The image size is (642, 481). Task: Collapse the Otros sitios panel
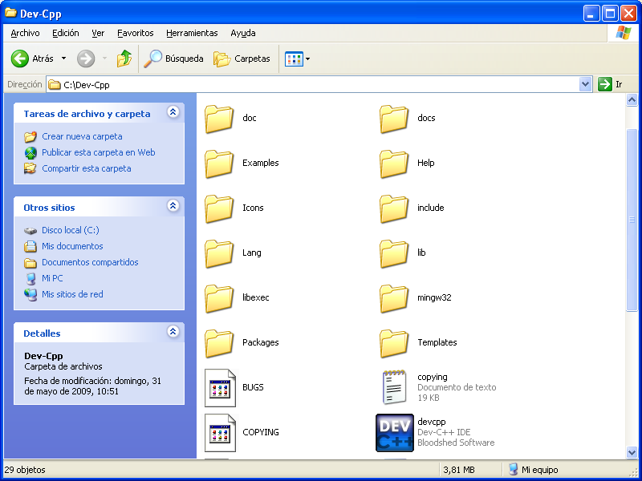click(x=173, y=206)
